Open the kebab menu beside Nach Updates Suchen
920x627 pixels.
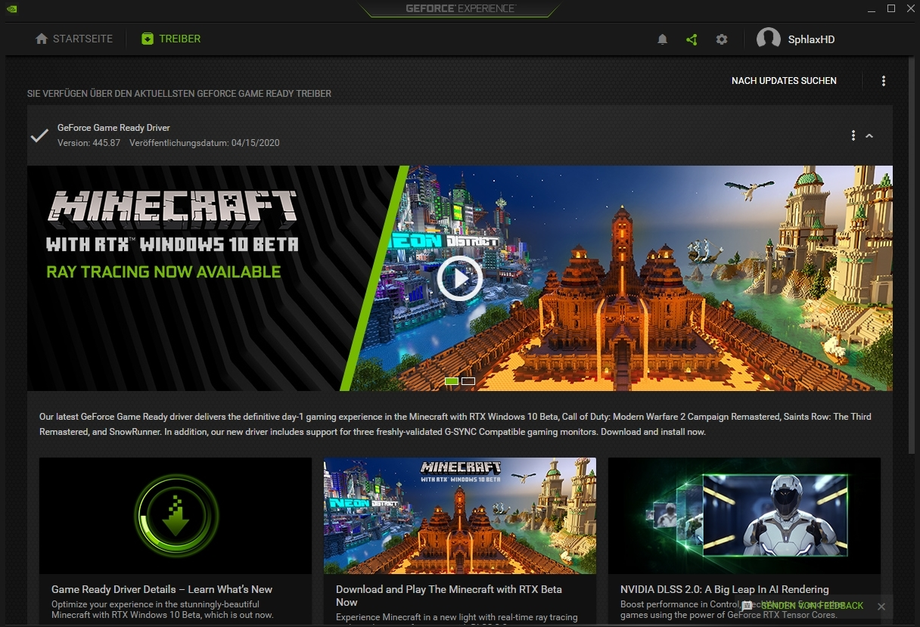(x=884, y=81)
